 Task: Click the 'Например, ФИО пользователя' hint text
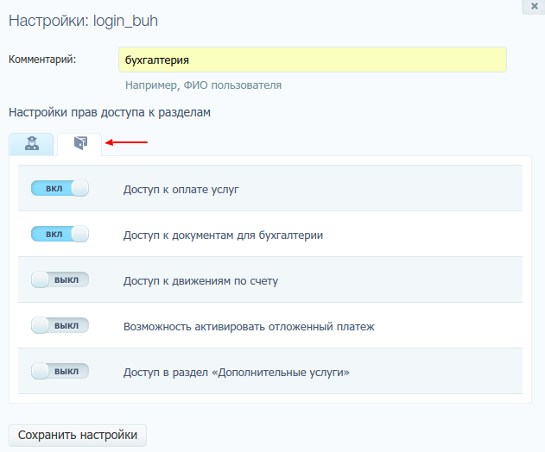point(203,85)
